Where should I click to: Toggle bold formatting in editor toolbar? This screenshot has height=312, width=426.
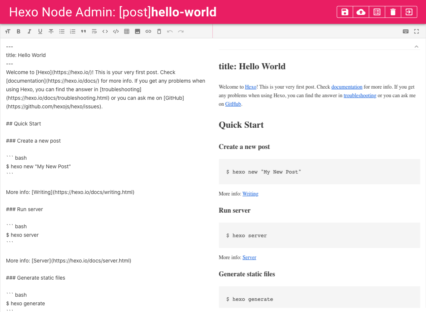point(19,32)
